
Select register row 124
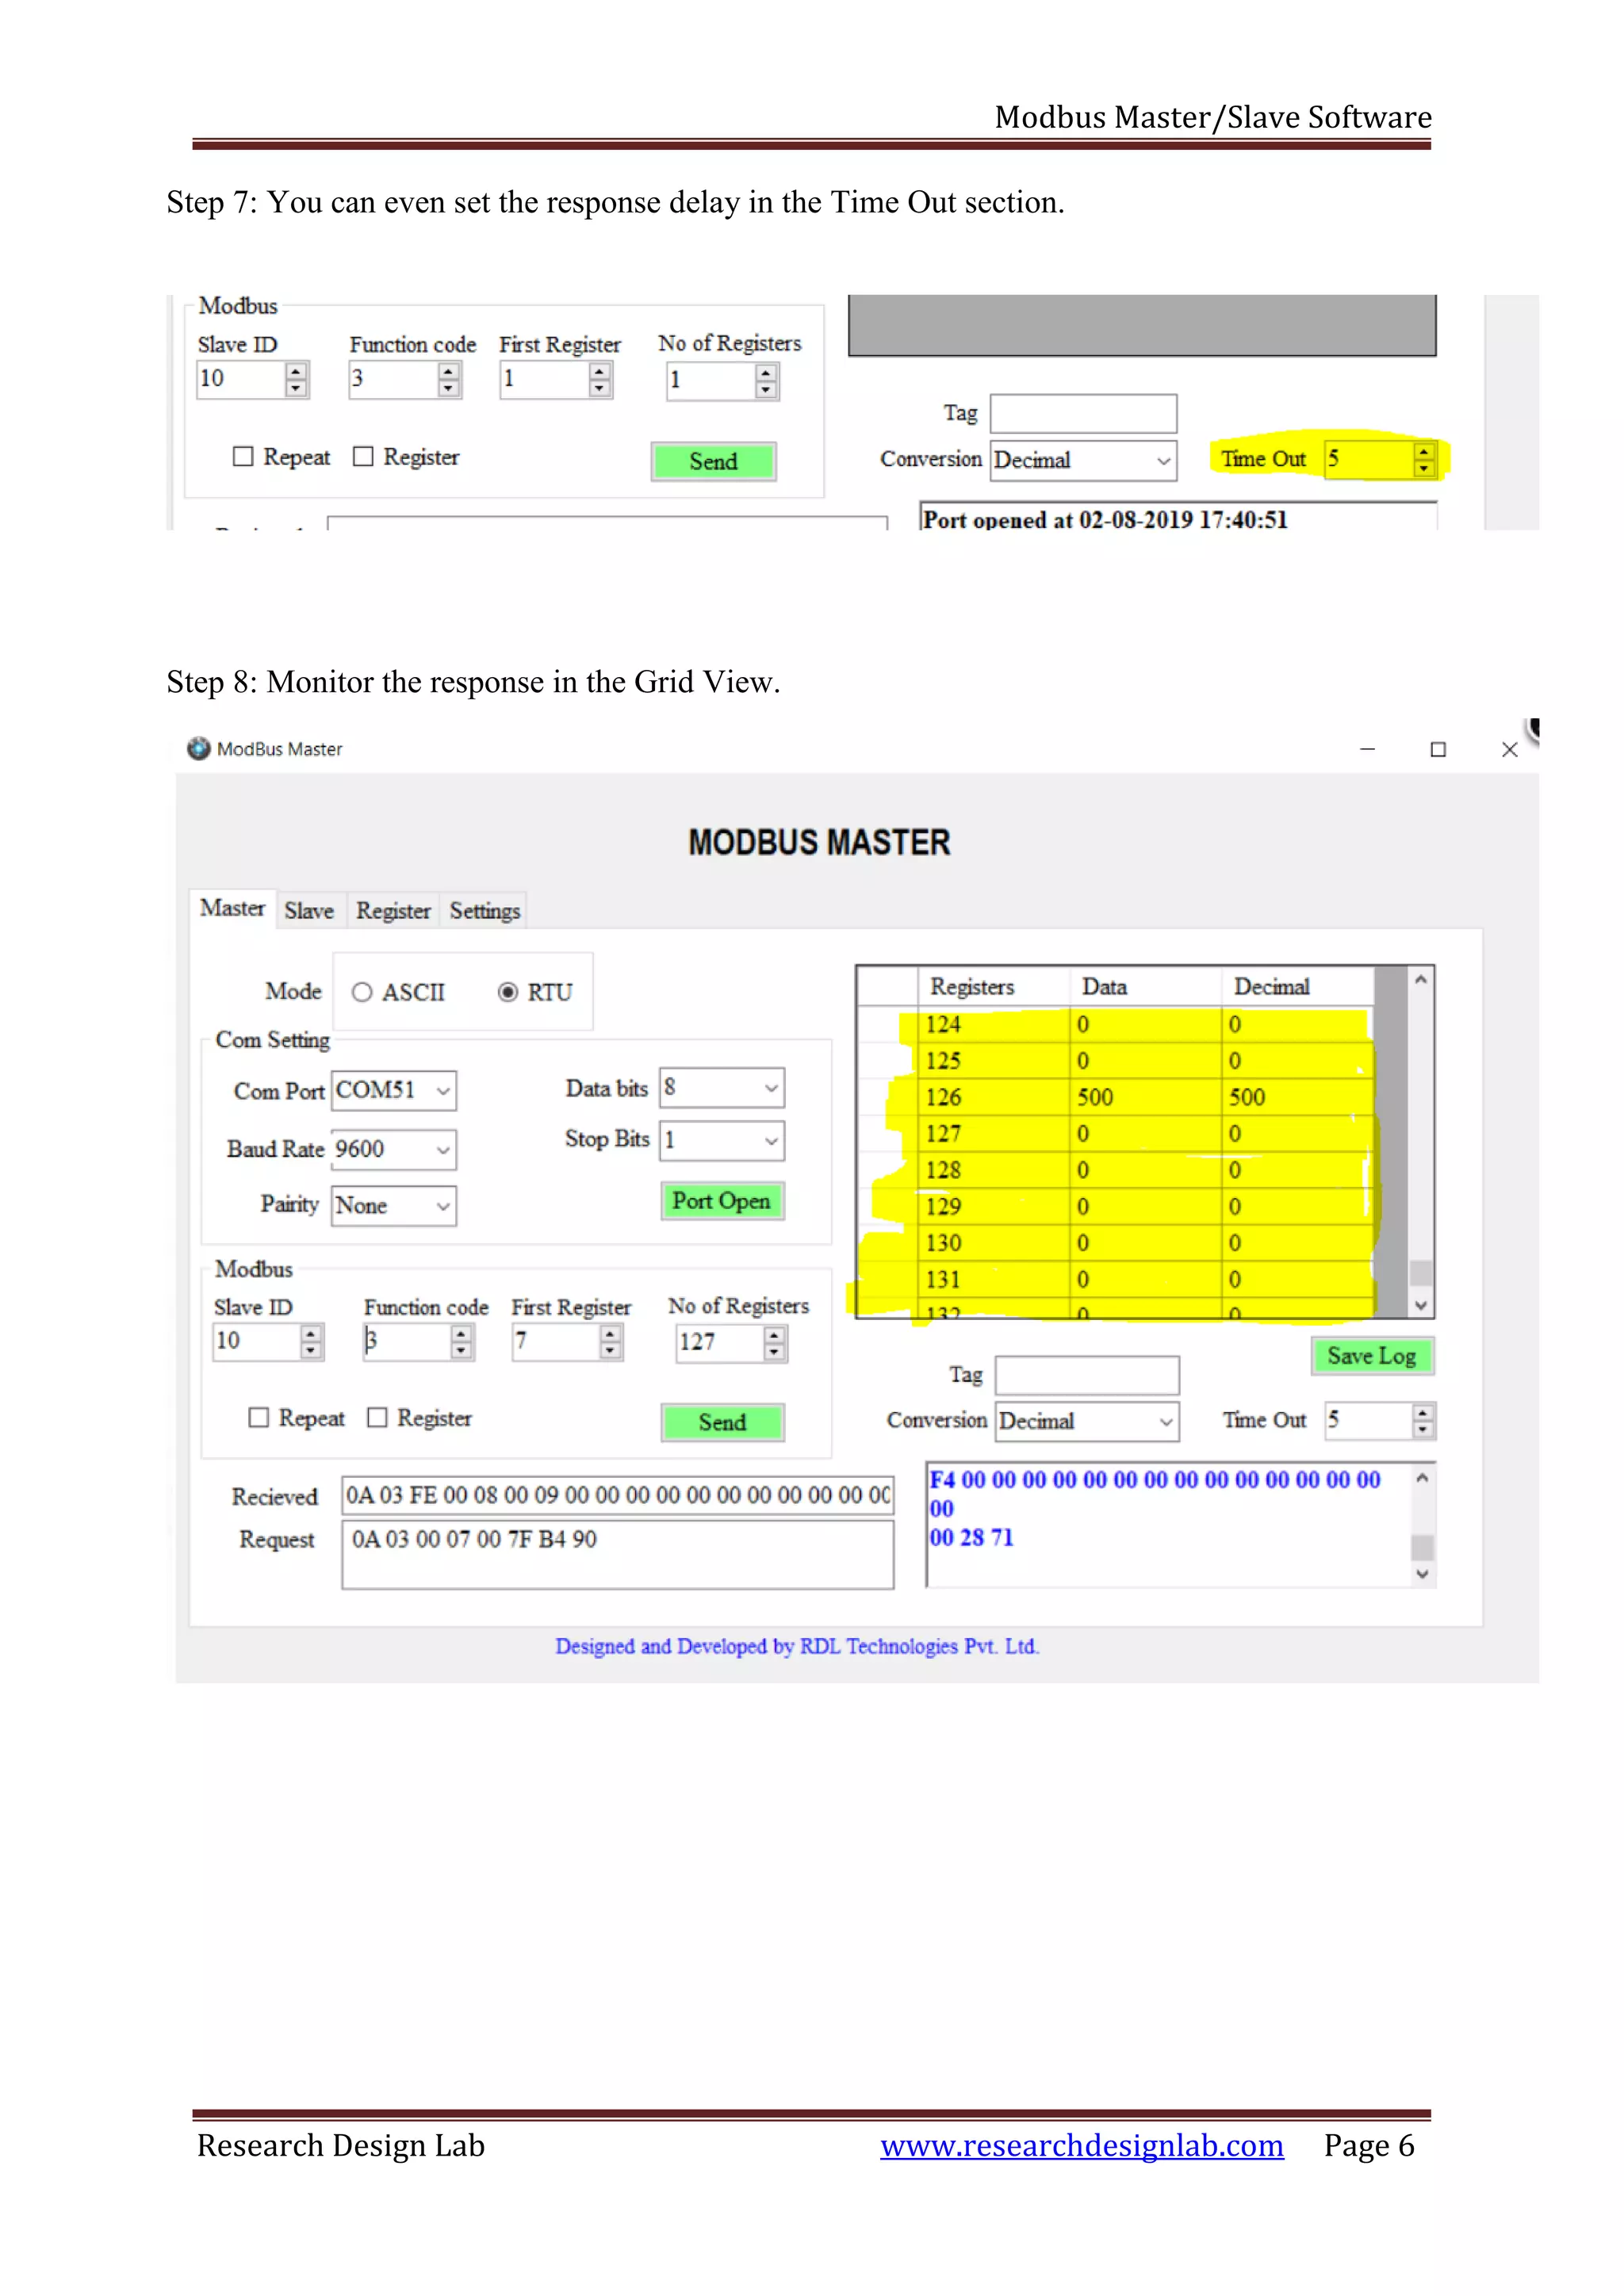point(1115,1024)
